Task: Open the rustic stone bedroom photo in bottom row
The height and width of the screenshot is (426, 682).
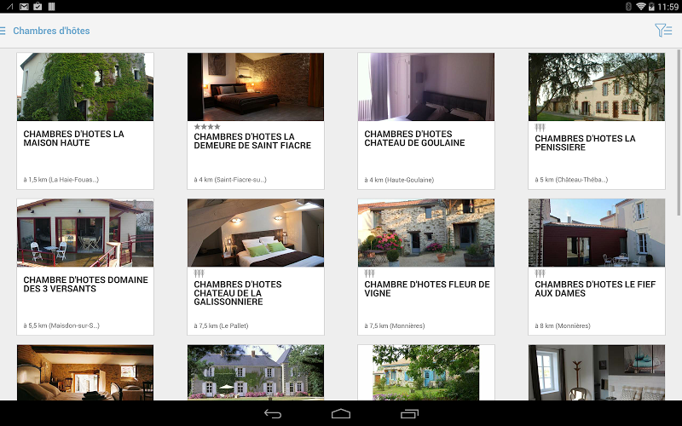Action: coord(85,373)
